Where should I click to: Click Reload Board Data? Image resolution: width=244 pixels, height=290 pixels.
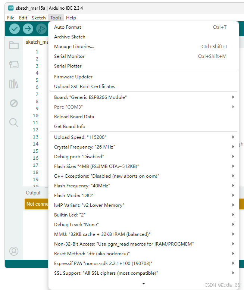[x=144, y=117]
